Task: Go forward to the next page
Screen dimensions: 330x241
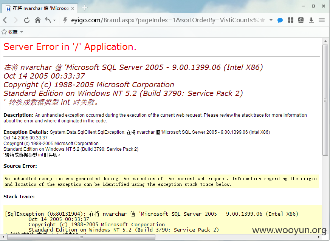Action: (x=16, y=20)
